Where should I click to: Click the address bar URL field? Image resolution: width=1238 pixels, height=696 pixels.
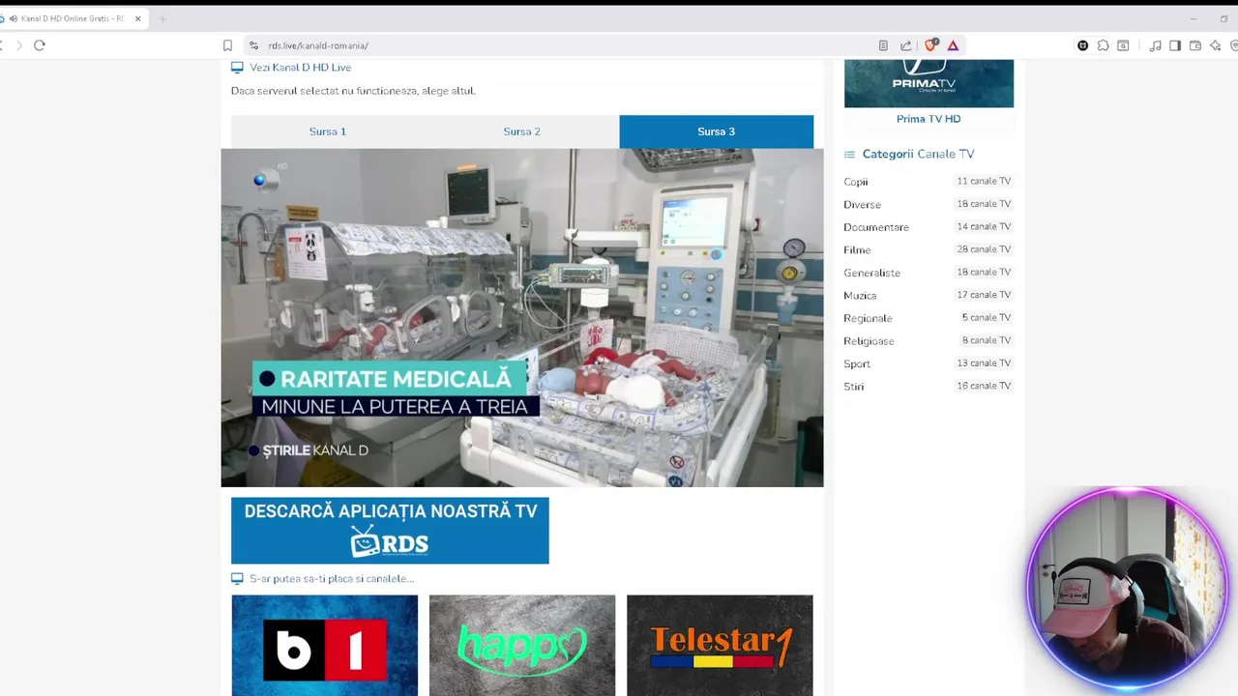pyautogui.click(x=561, y=45)
